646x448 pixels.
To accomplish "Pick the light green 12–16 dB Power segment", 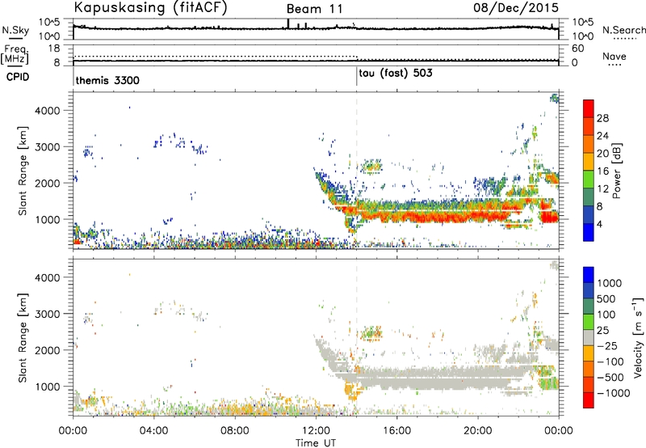I will [x=589, y=180].
